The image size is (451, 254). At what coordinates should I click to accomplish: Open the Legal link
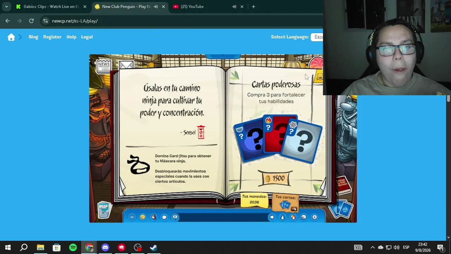(87, 37)
